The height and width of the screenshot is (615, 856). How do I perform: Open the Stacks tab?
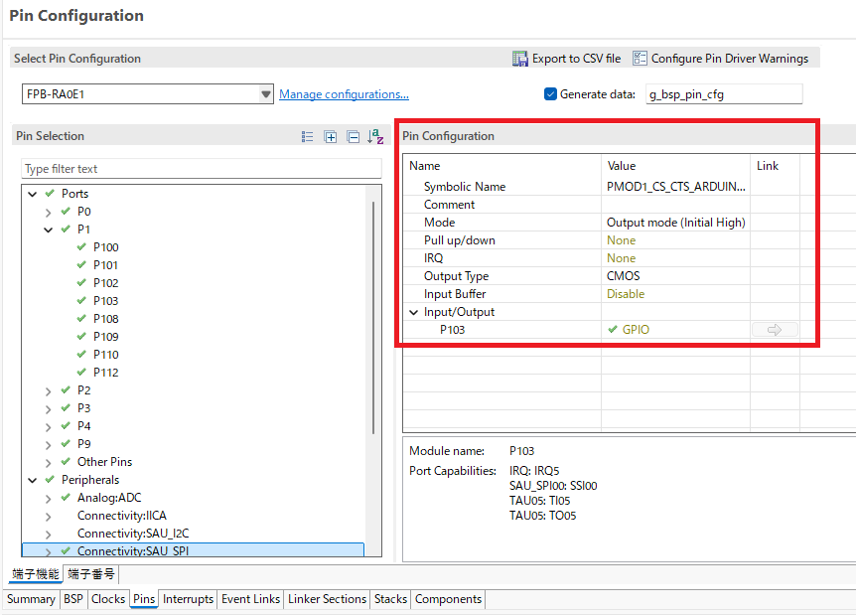390,599
